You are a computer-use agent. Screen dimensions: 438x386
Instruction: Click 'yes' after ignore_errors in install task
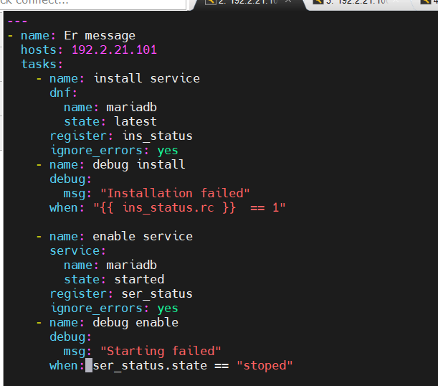click(x=168, y=151)
